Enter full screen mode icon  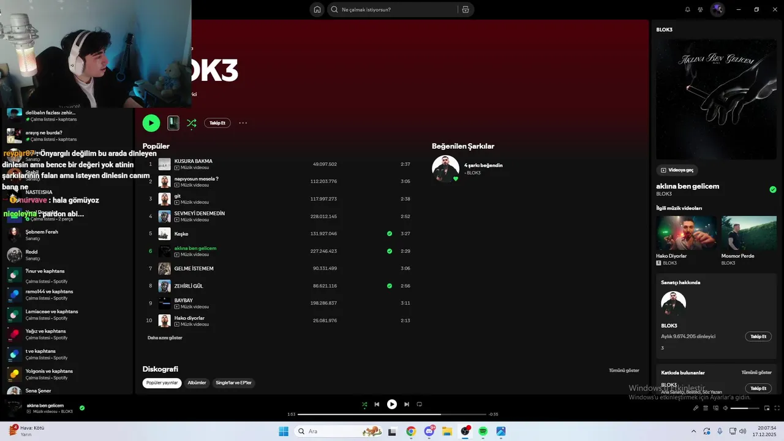(x=778, y=408)
